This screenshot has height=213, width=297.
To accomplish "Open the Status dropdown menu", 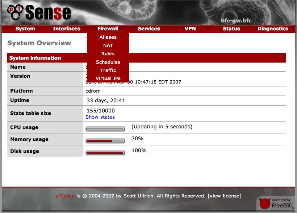I will click(x=231, y=29).
